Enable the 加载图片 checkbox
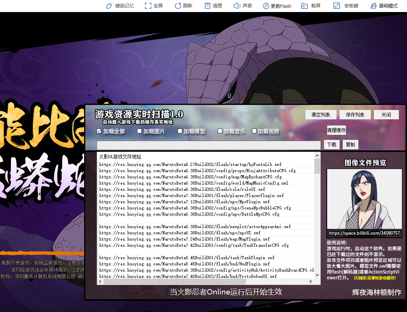The height and width of the screenshot is (312, 407). 139,131
